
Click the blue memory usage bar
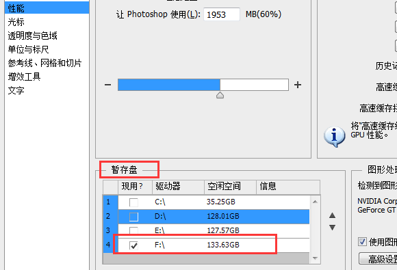click(169, 85)
